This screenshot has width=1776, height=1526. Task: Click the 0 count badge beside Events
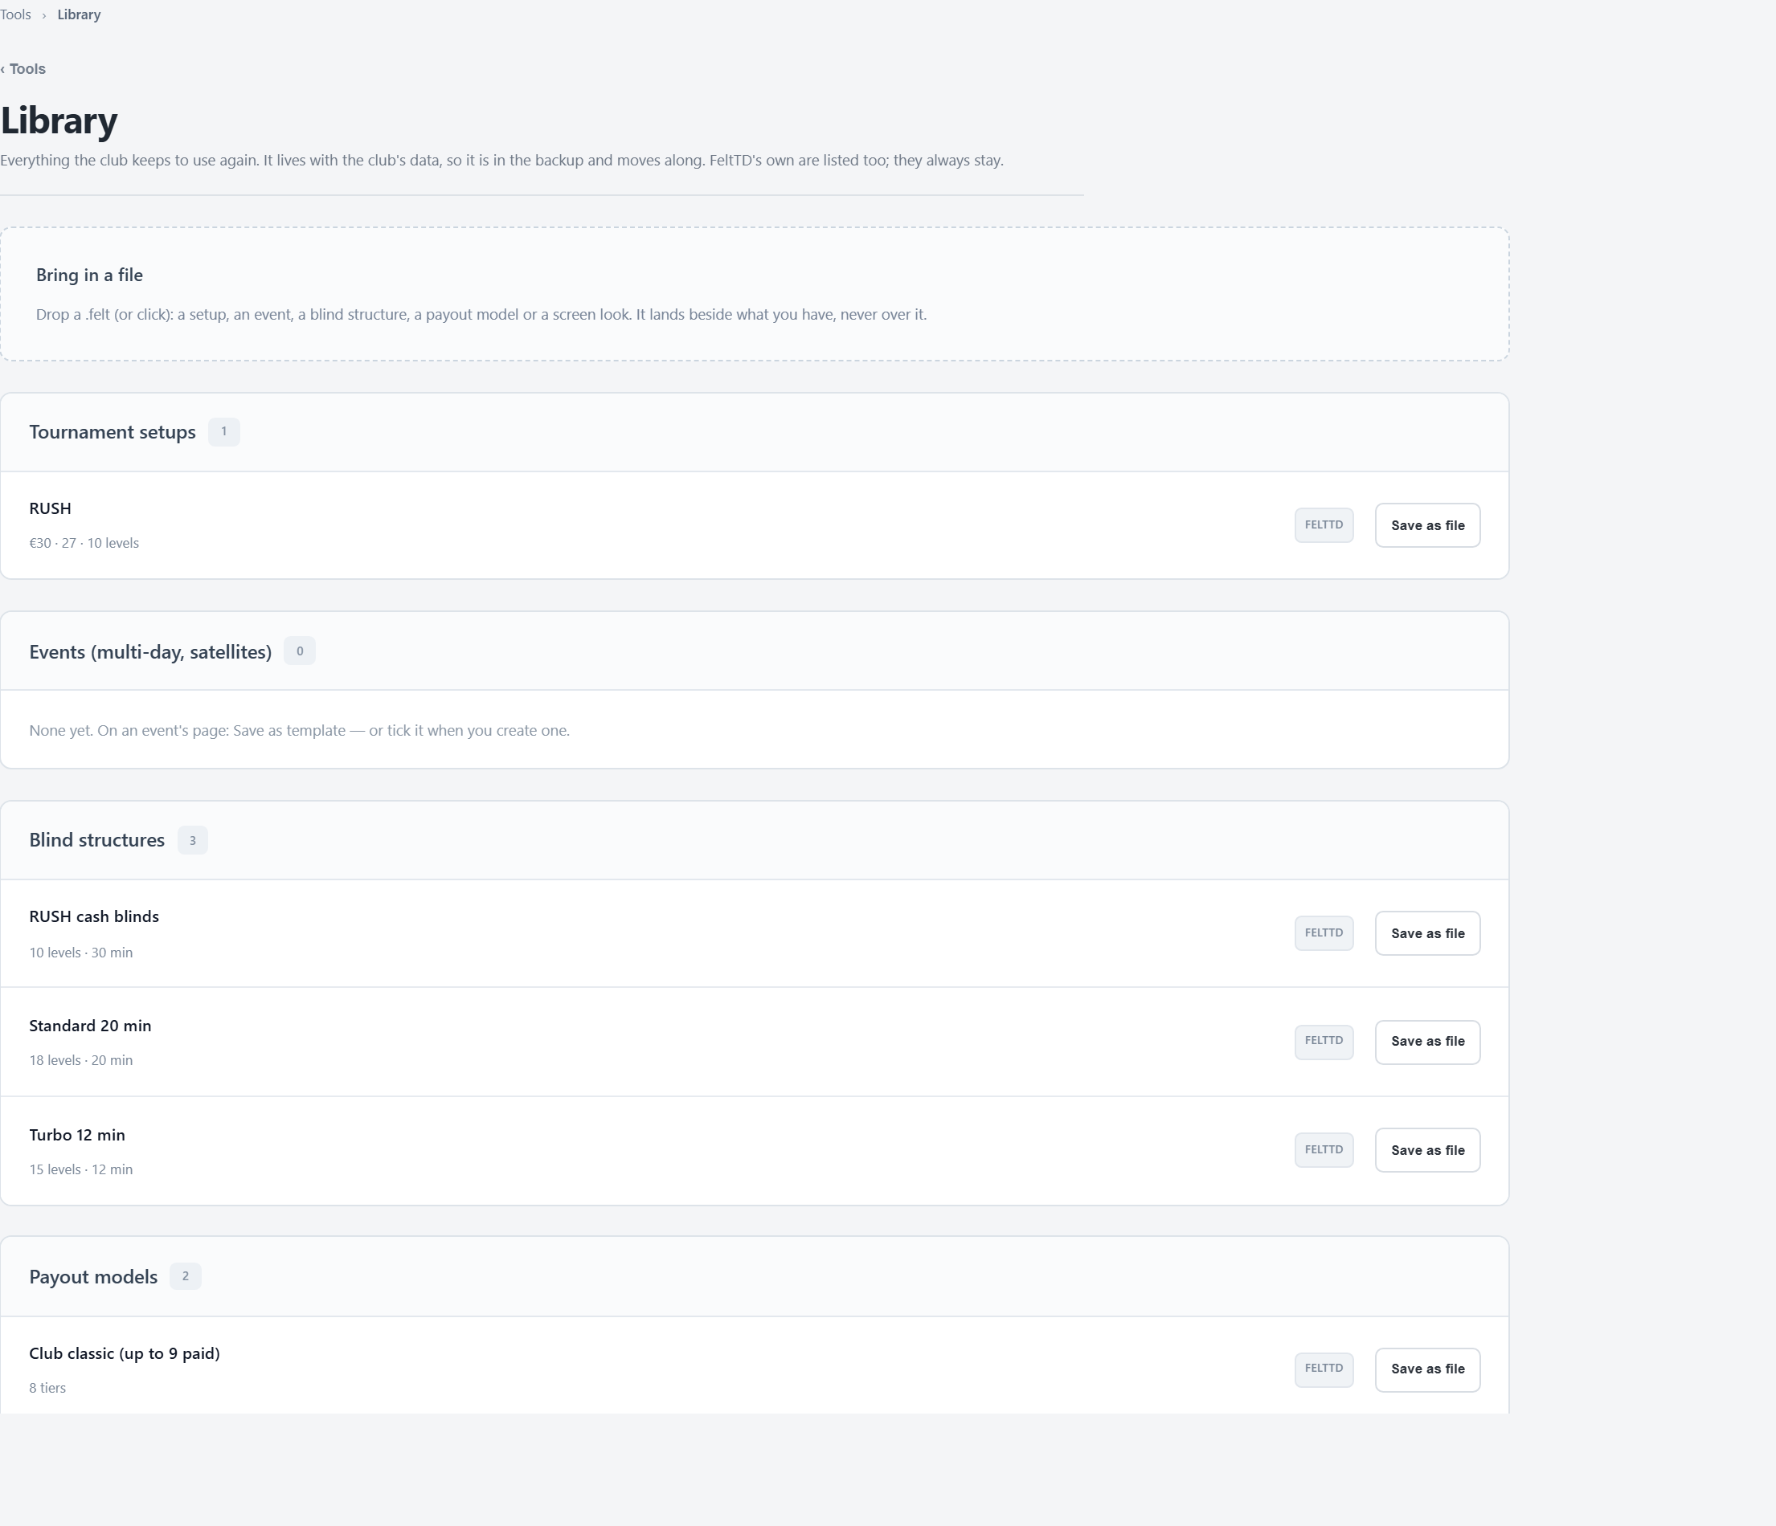(299, 651)
